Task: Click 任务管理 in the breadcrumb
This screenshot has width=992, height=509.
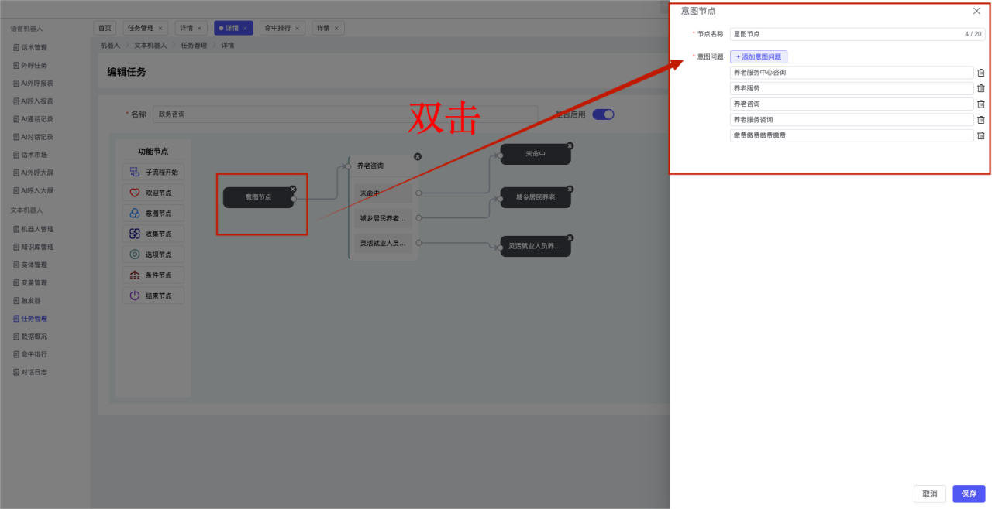Action: [194, 46]
